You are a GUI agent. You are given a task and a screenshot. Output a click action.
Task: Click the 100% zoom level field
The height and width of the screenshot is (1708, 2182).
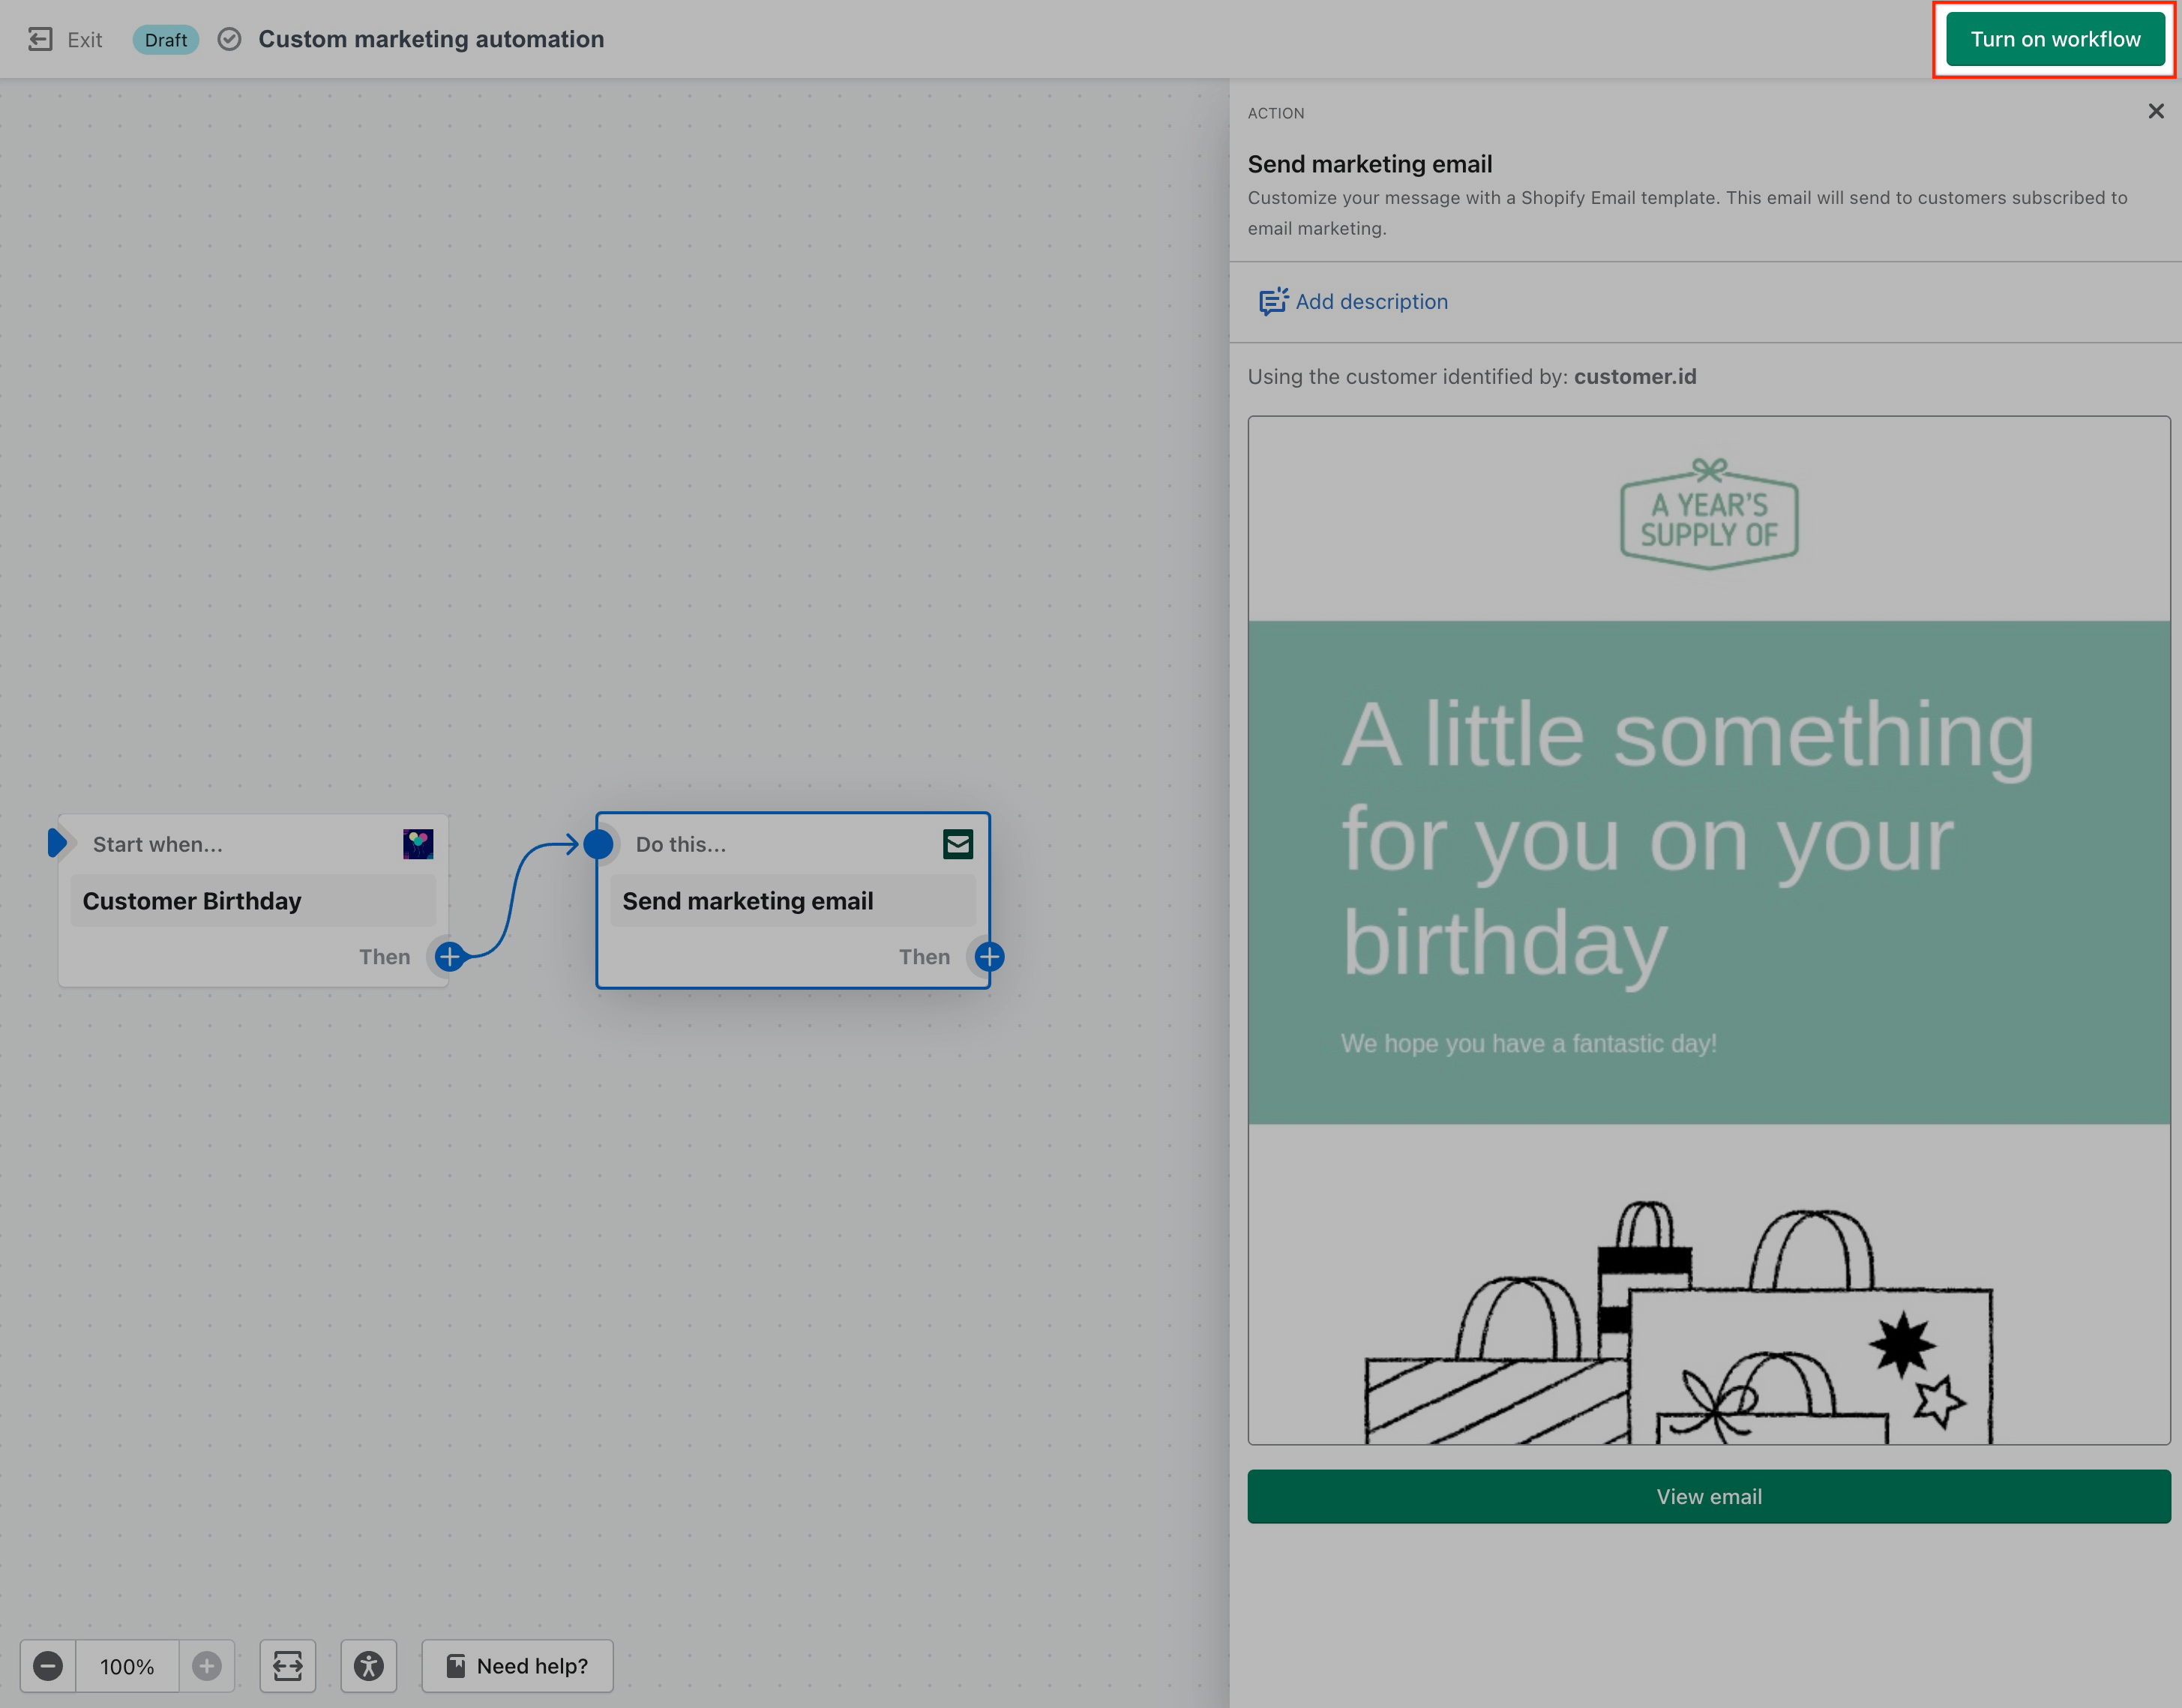(x=127, y=1665)
